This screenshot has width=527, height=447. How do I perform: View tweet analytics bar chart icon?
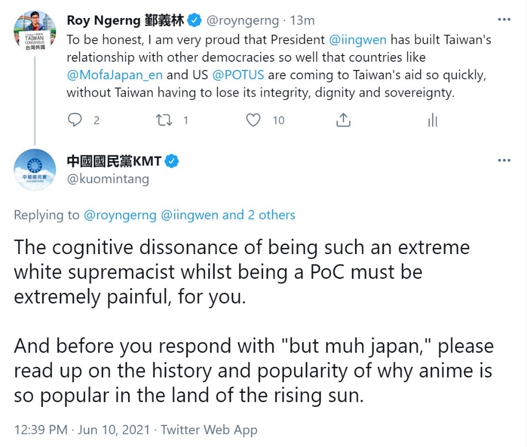pos(432,120)
